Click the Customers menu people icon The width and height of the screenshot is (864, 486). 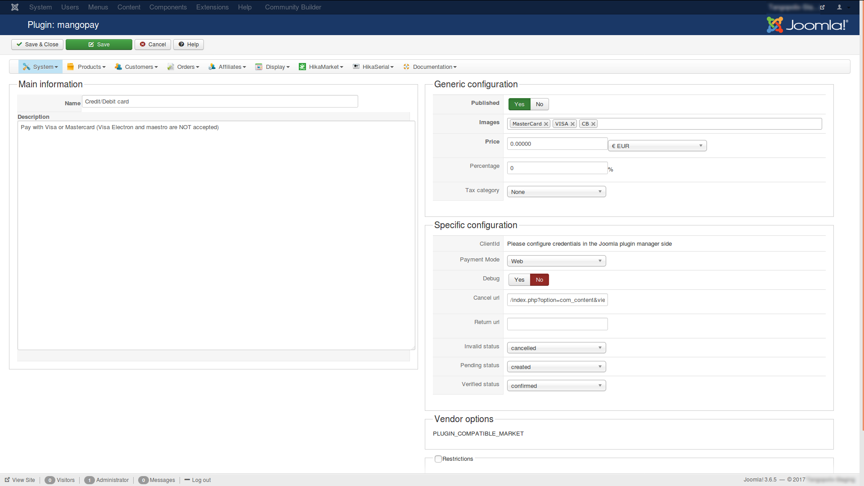click(118, 67)
